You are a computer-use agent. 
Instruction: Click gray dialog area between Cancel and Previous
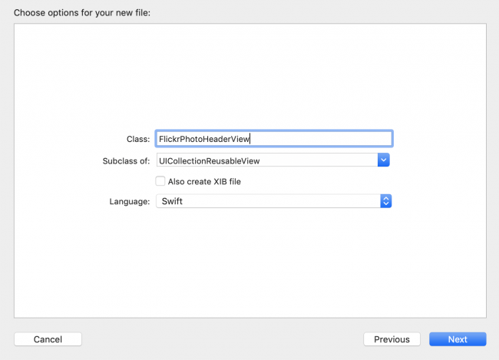(x=223, y=339)
